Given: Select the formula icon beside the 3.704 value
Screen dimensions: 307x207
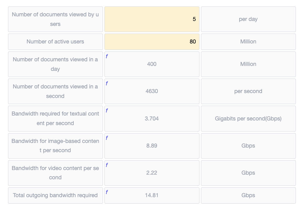Looking at the screenshot, I should pos(107,111).
